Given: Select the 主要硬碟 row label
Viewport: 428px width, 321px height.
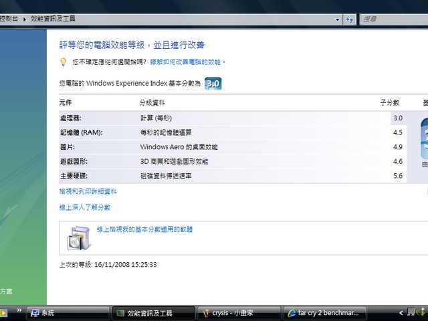Looking at the screenshot, I should (x=74, y=176).
